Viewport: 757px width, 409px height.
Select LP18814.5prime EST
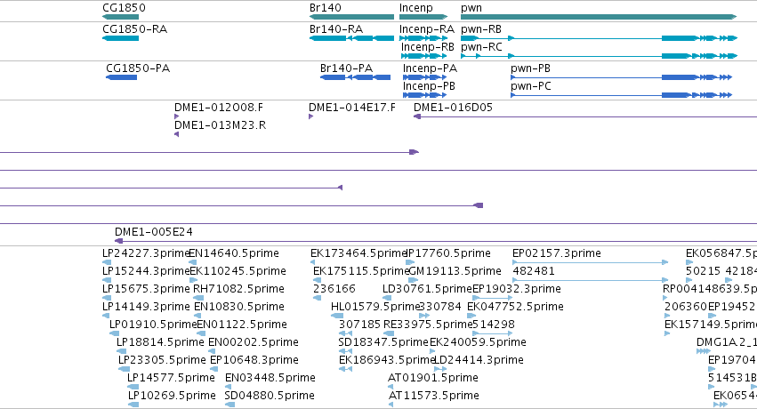click(x=122, y=351)
